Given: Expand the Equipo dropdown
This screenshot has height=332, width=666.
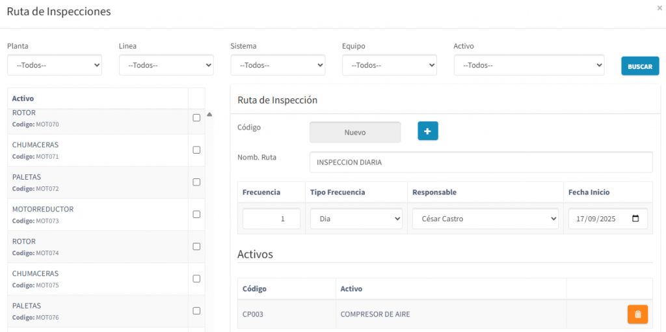Looking at the screenshot, I should tap(389, 65).
